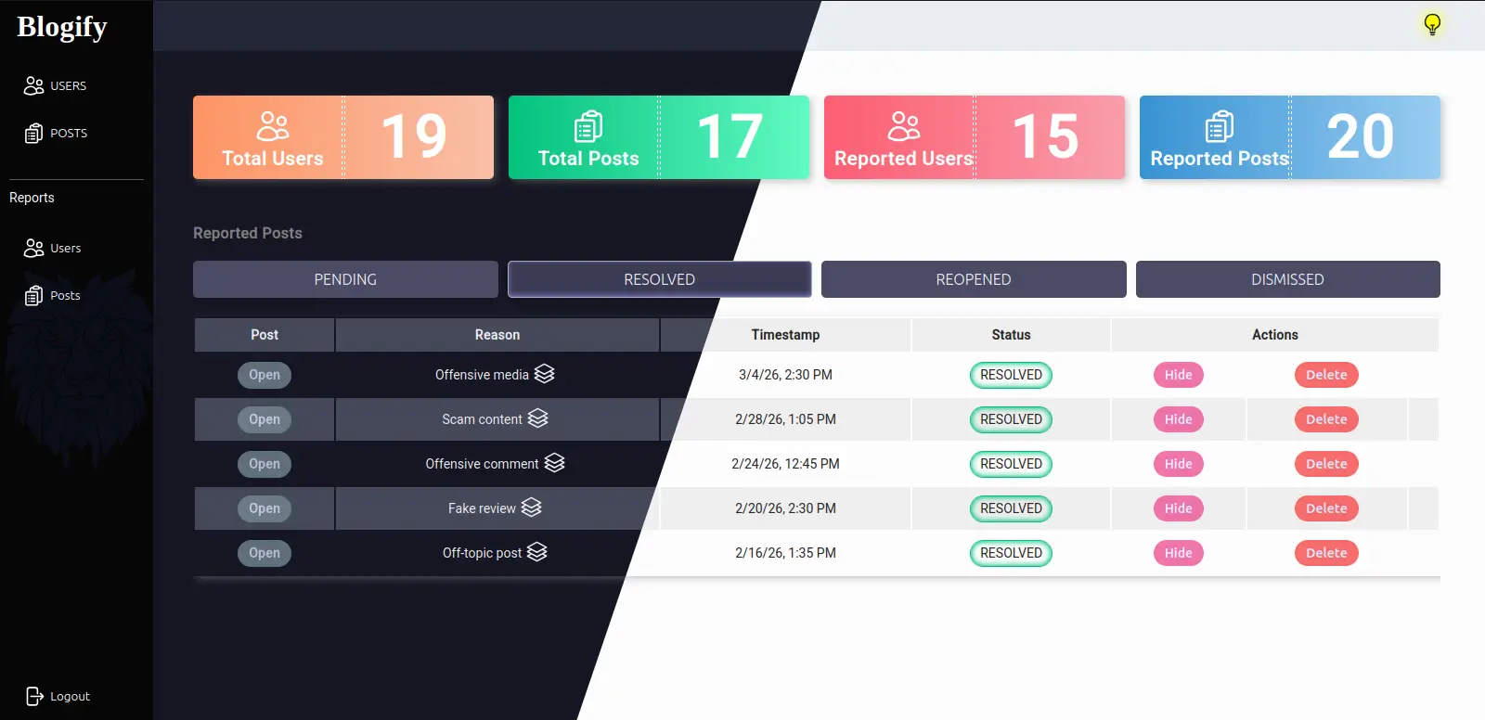Click layers icon beside Scam content

(x=538, y=418)
